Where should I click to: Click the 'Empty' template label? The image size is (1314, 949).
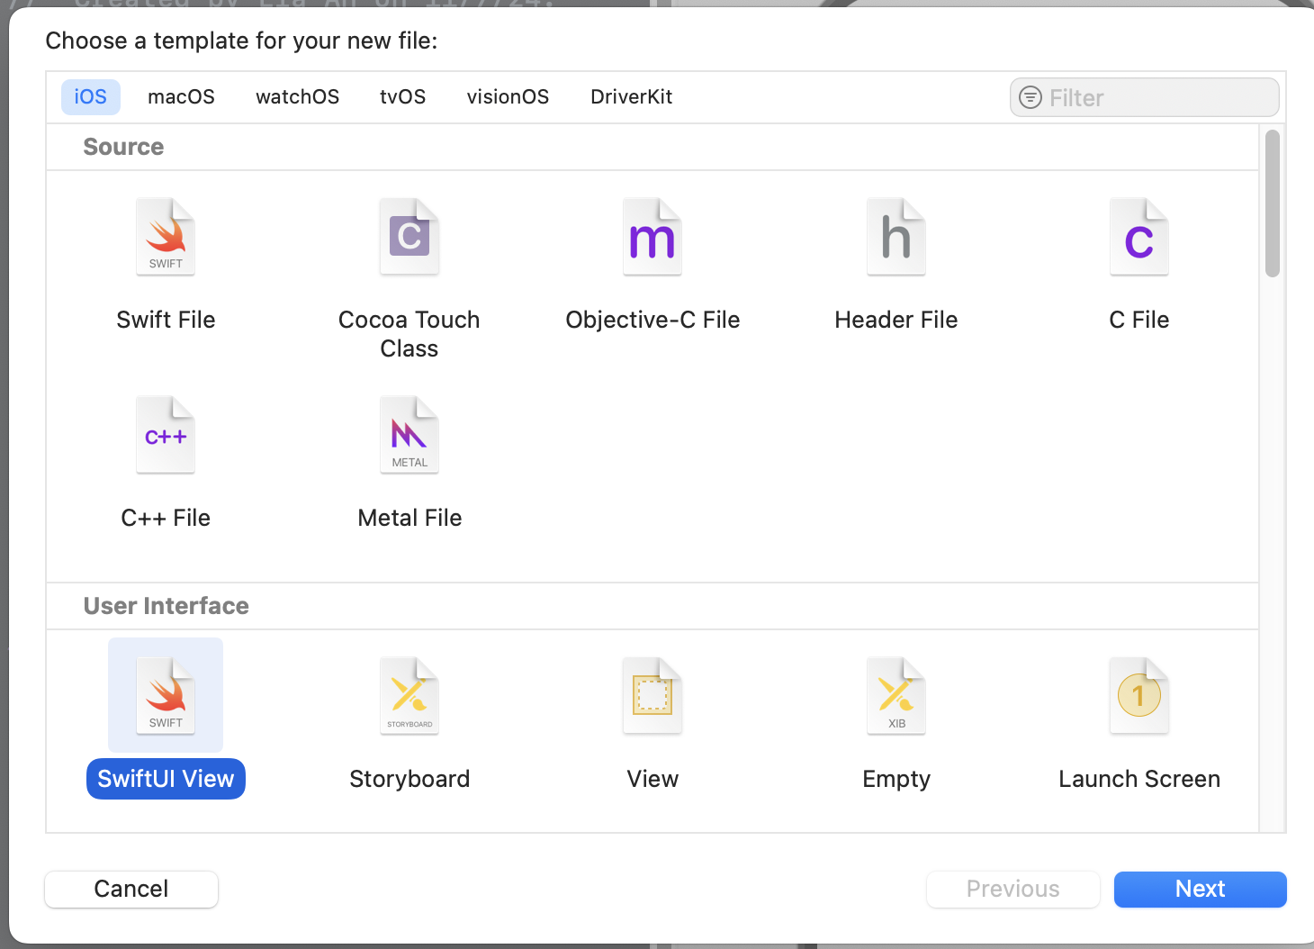[x=896, y=779]
